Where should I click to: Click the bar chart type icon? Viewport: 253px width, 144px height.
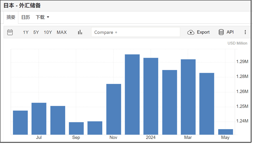tap(80, 32)
